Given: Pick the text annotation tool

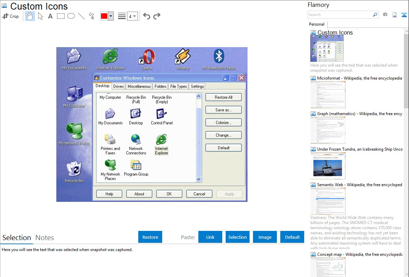Looking at the screenshot, I should click(x=50, y=16).
